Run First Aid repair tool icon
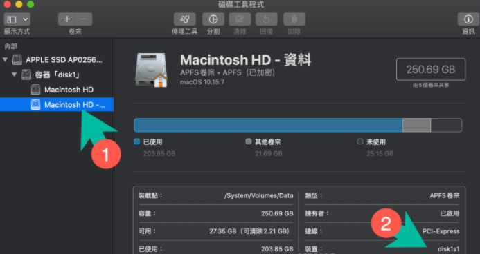Viewport: 480px width, 254px height. point(185,19)
